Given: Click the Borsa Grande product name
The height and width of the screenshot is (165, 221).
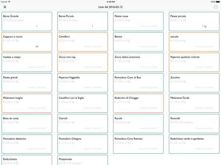Looking at the screenshot, I should (x=11, y=16).
